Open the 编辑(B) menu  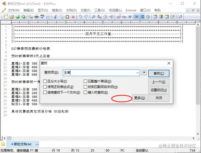[x=29, y=10]
